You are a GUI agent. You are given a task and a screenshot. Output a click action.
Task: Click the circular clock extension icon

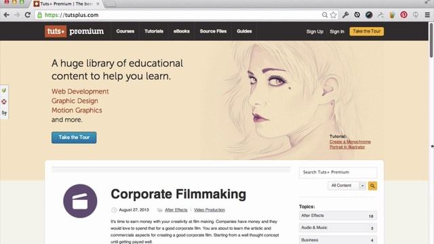pyautogui.click(x=357, y=15)
